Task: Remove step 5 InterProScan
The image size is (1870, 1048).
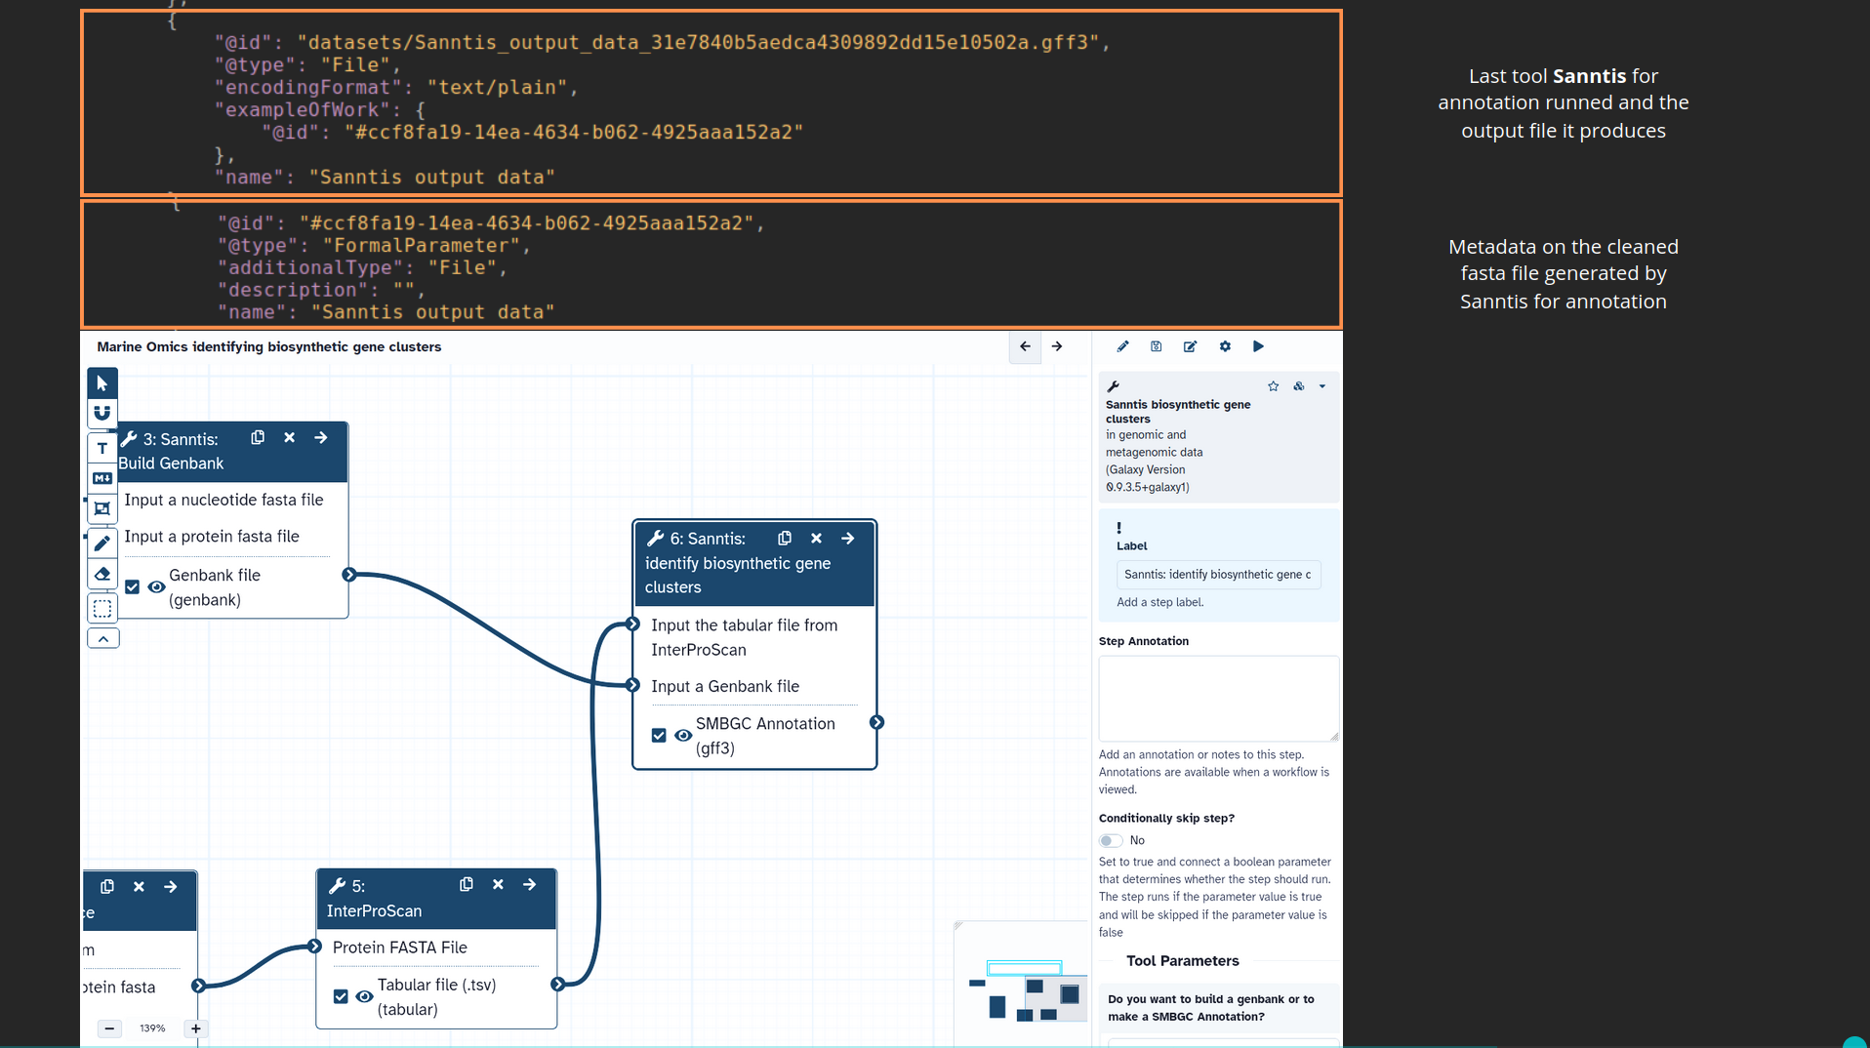Action: click(x=498, y=885)
